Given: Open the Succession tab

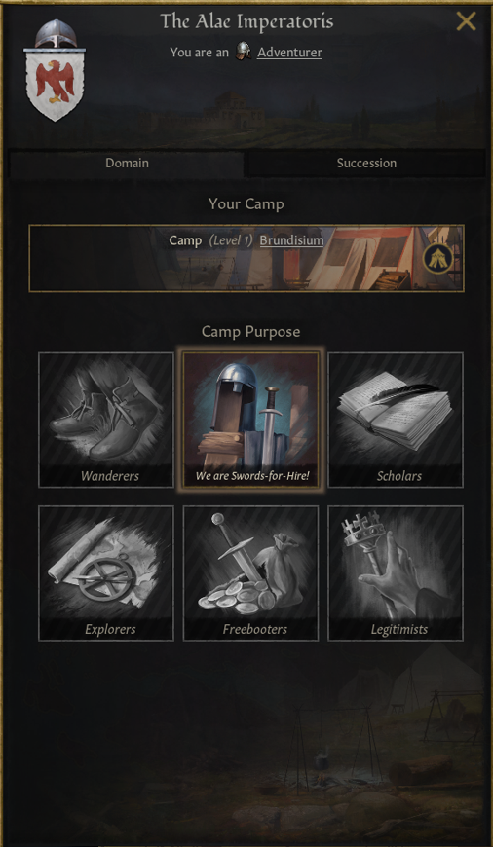Looking at the screenshot, I should [x=366, y=164].
